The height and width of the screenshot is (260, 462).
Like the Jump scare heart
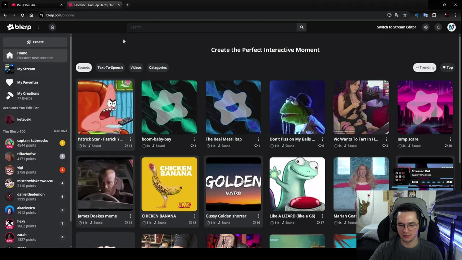tap(446, 146)
